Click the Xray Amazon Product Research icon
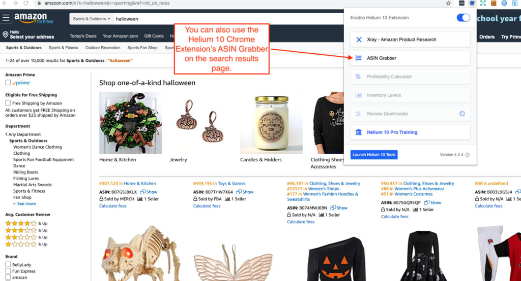 pyautogui.click(x=359, y=40)
